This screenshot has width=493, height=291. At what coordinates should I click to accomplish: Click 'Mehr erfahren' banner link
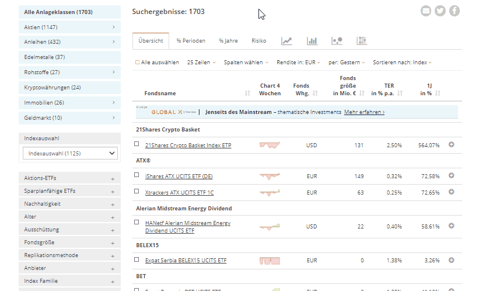point(364,112)
